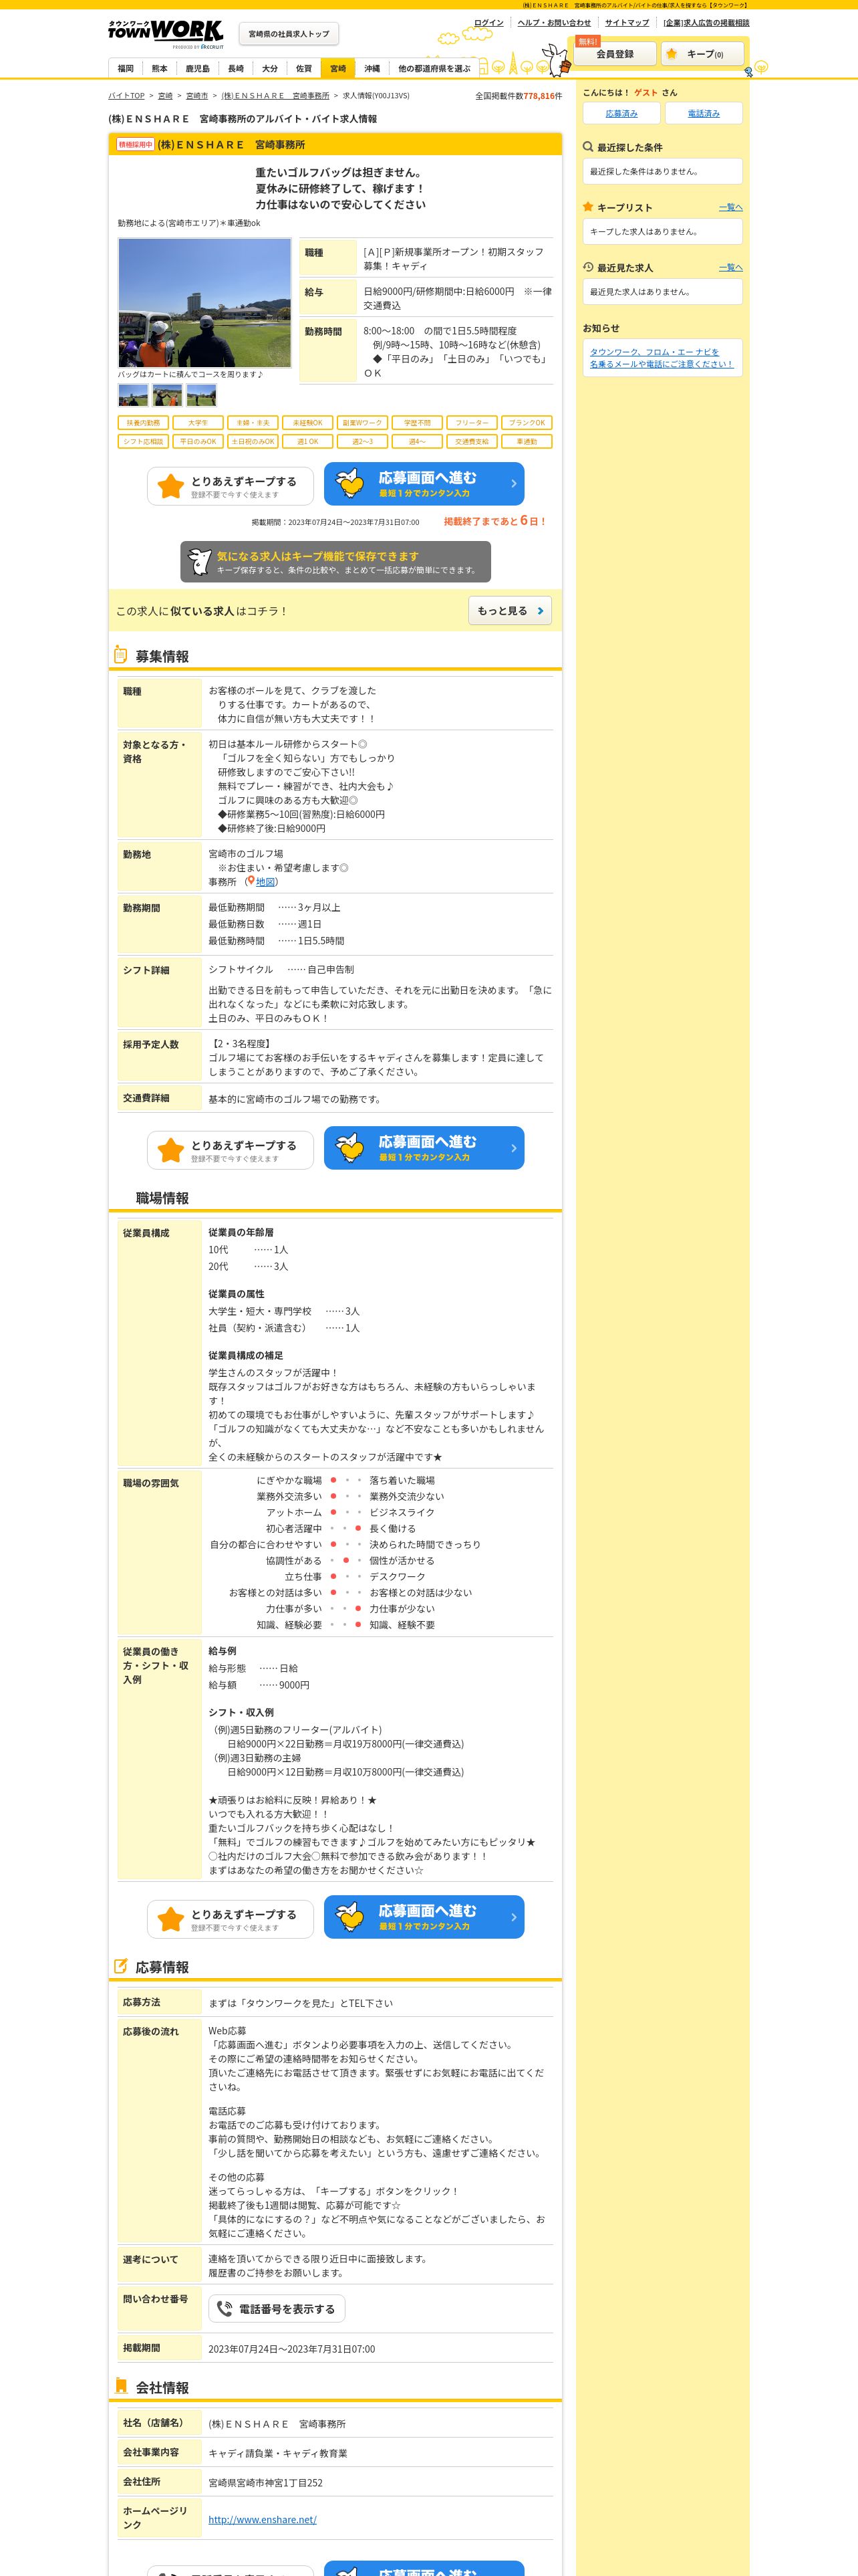Screen dimensions: 858x2576
Task: Click the 会社情報 section icon
Action: click(x=120, y=2386)
